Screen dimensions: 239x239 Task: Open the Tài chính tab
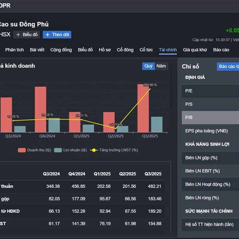(x=167, y=50)
